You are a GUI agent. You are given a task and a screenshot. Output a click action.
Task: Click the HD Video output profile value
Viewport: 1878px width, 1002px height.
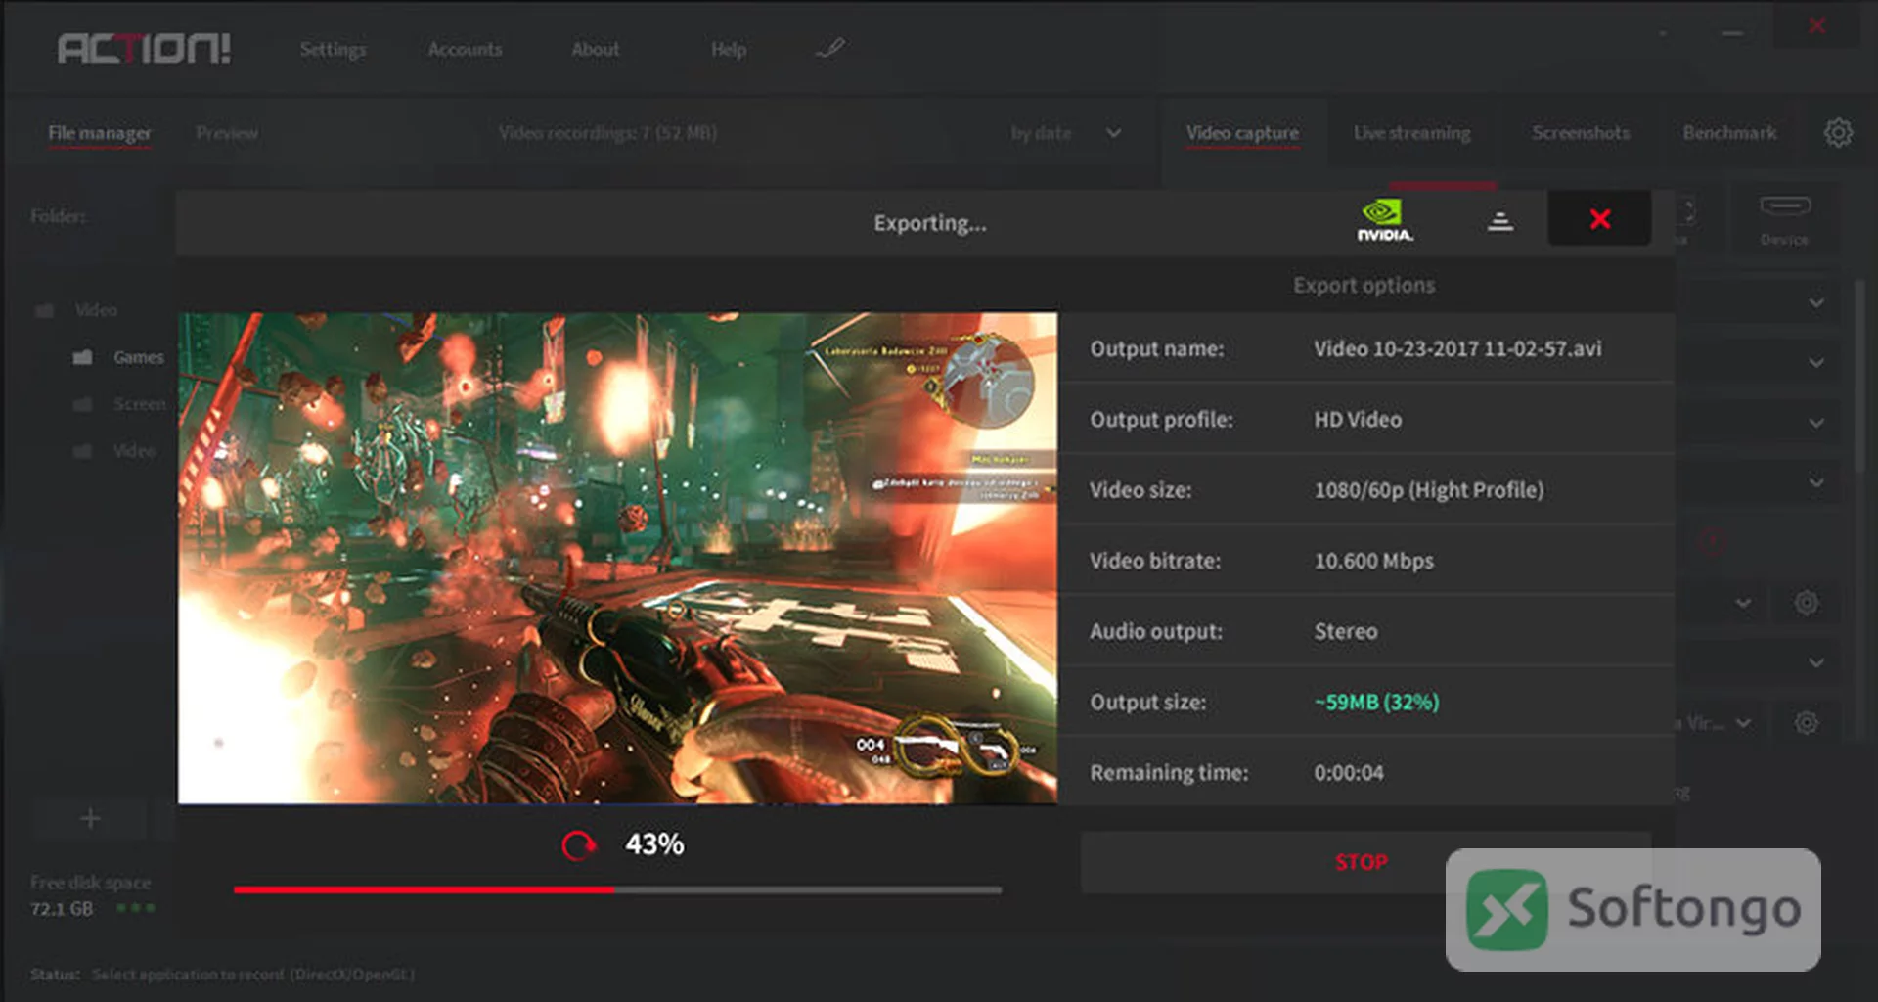1358,420
